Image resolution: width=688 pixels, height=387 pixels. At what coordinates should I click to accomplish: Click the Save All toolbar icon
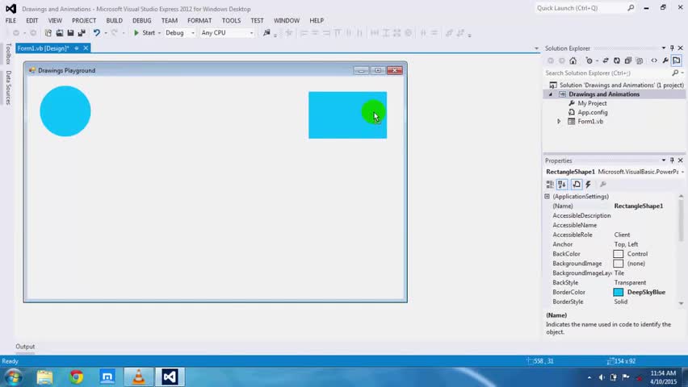82,33
